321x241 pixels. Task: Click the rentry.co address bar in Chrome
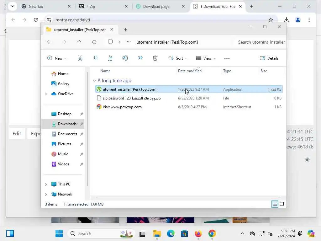tap(160, 20)
